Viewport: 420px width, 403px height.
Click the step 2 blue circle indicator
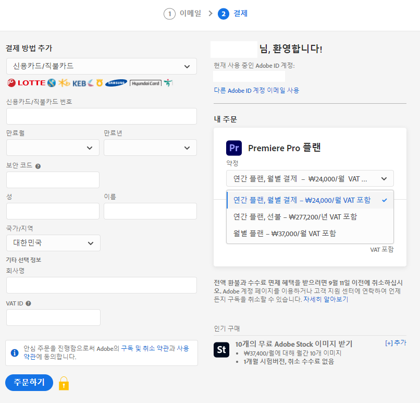[x=224, y=14]
